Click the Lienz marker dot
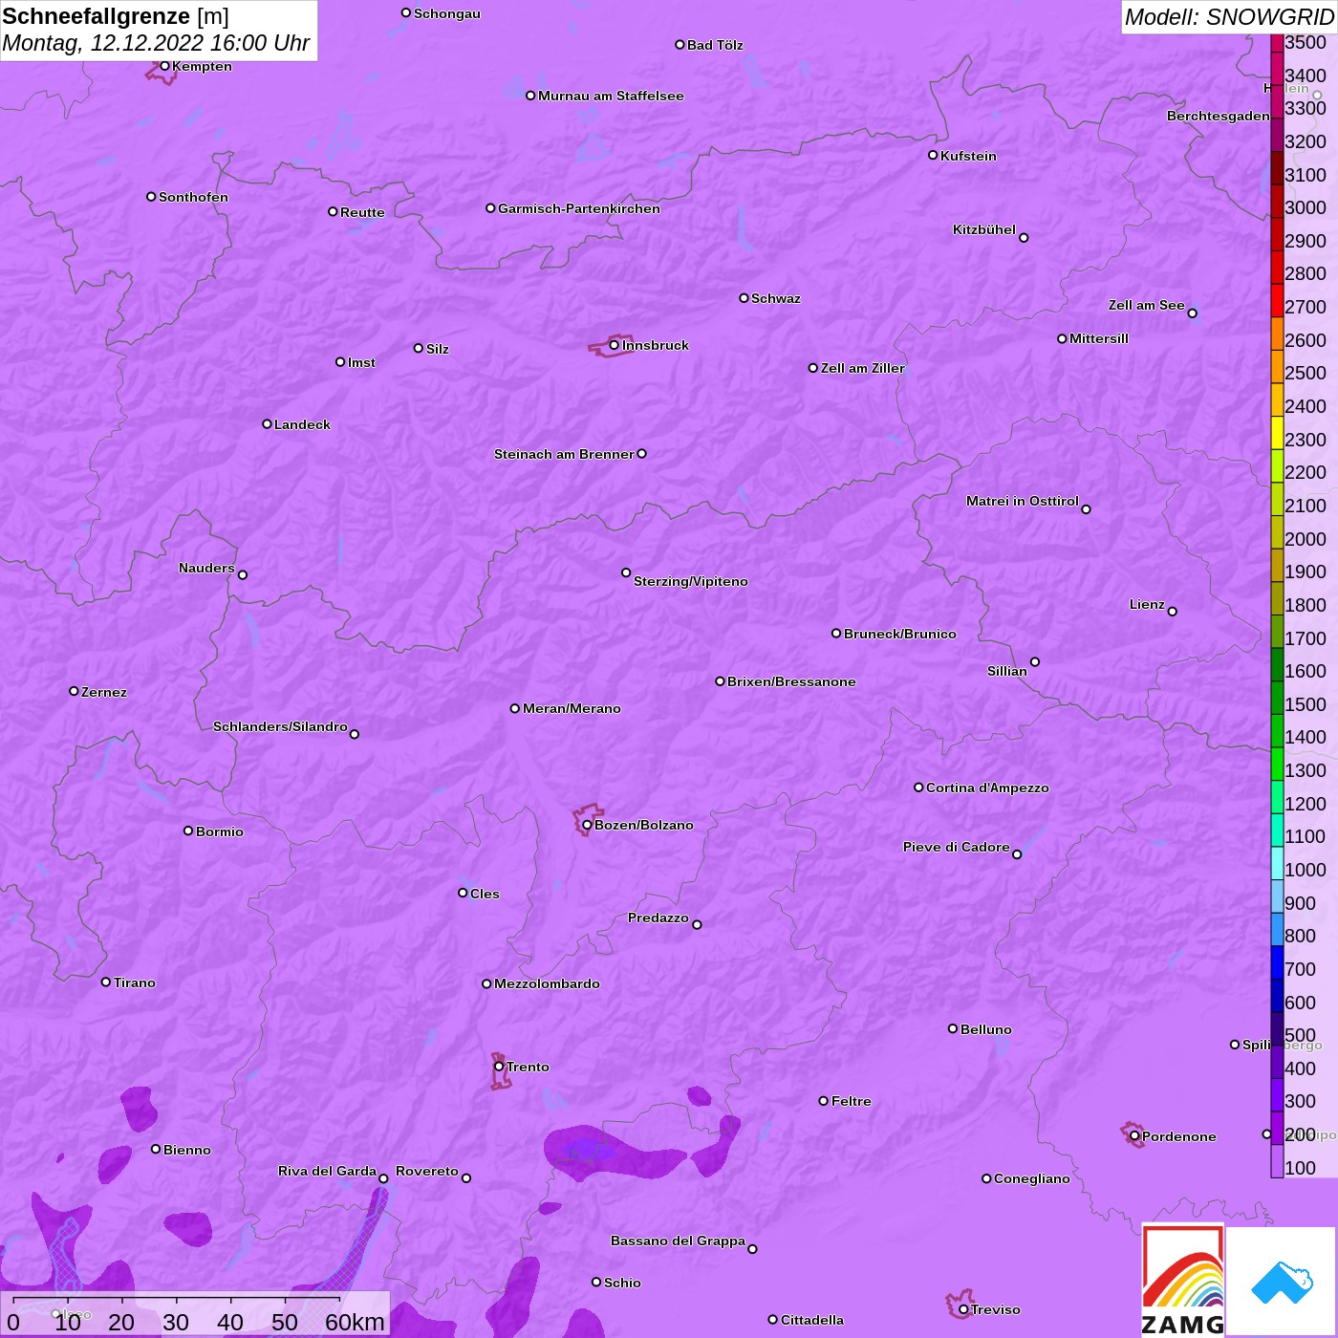The height and width of the screenshot is (1338, 1338). 1173,612
